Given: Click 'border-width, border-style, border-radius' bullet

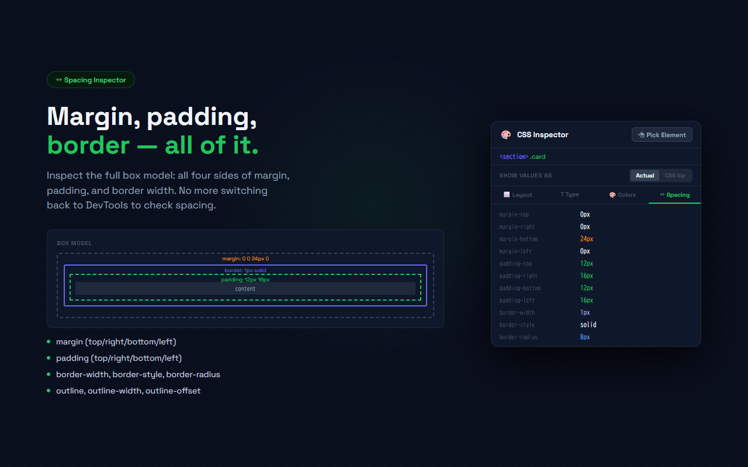Looking at the screenshot, I should click(138, 374).
